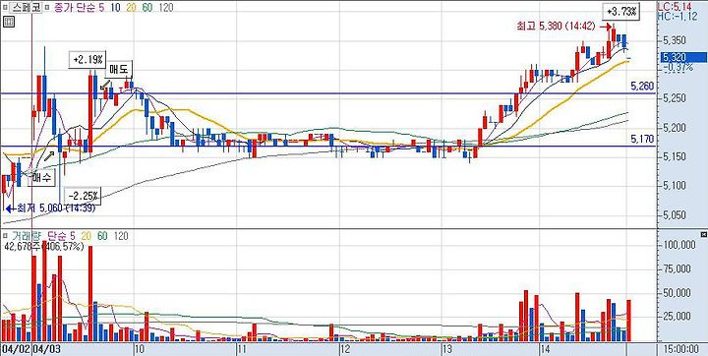This screenshot has height=356, width=708.
Task: Click the -2.25% loss label
Action: [x=83, y=196]
